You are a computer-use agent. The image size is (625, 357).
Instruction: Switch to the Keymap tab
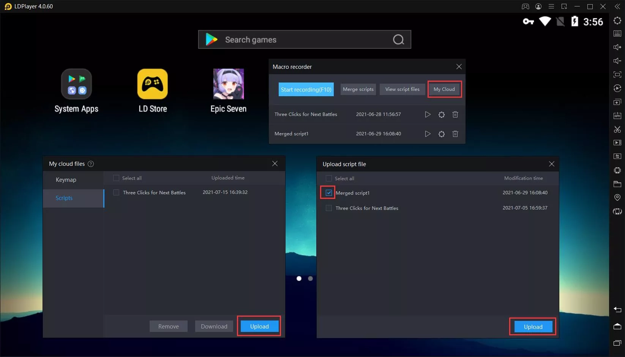click(66, 179)
